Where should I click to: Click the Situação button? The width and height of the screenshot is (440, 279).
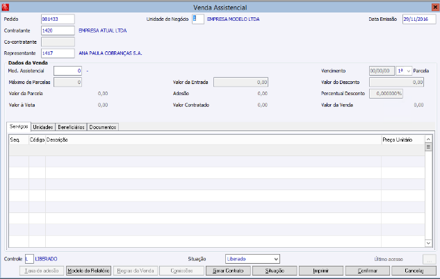[x=275, y=271]
